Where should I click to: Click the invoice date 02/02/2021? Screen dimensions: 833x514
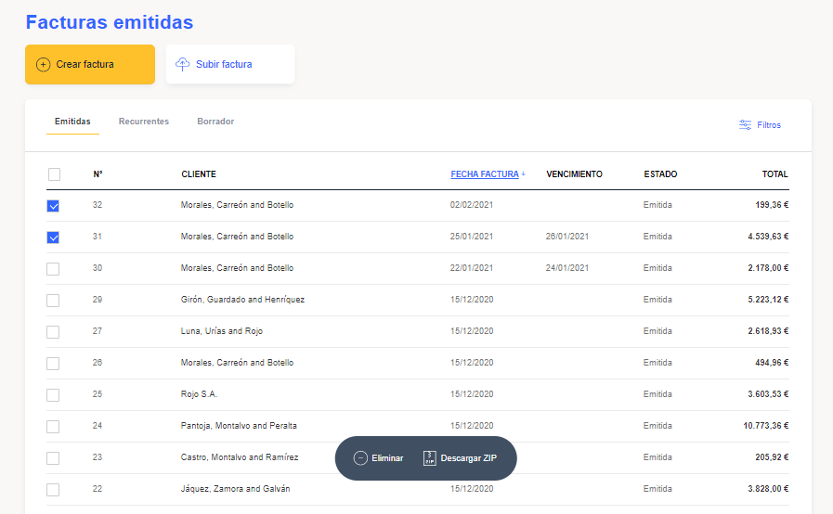point(472,205)
